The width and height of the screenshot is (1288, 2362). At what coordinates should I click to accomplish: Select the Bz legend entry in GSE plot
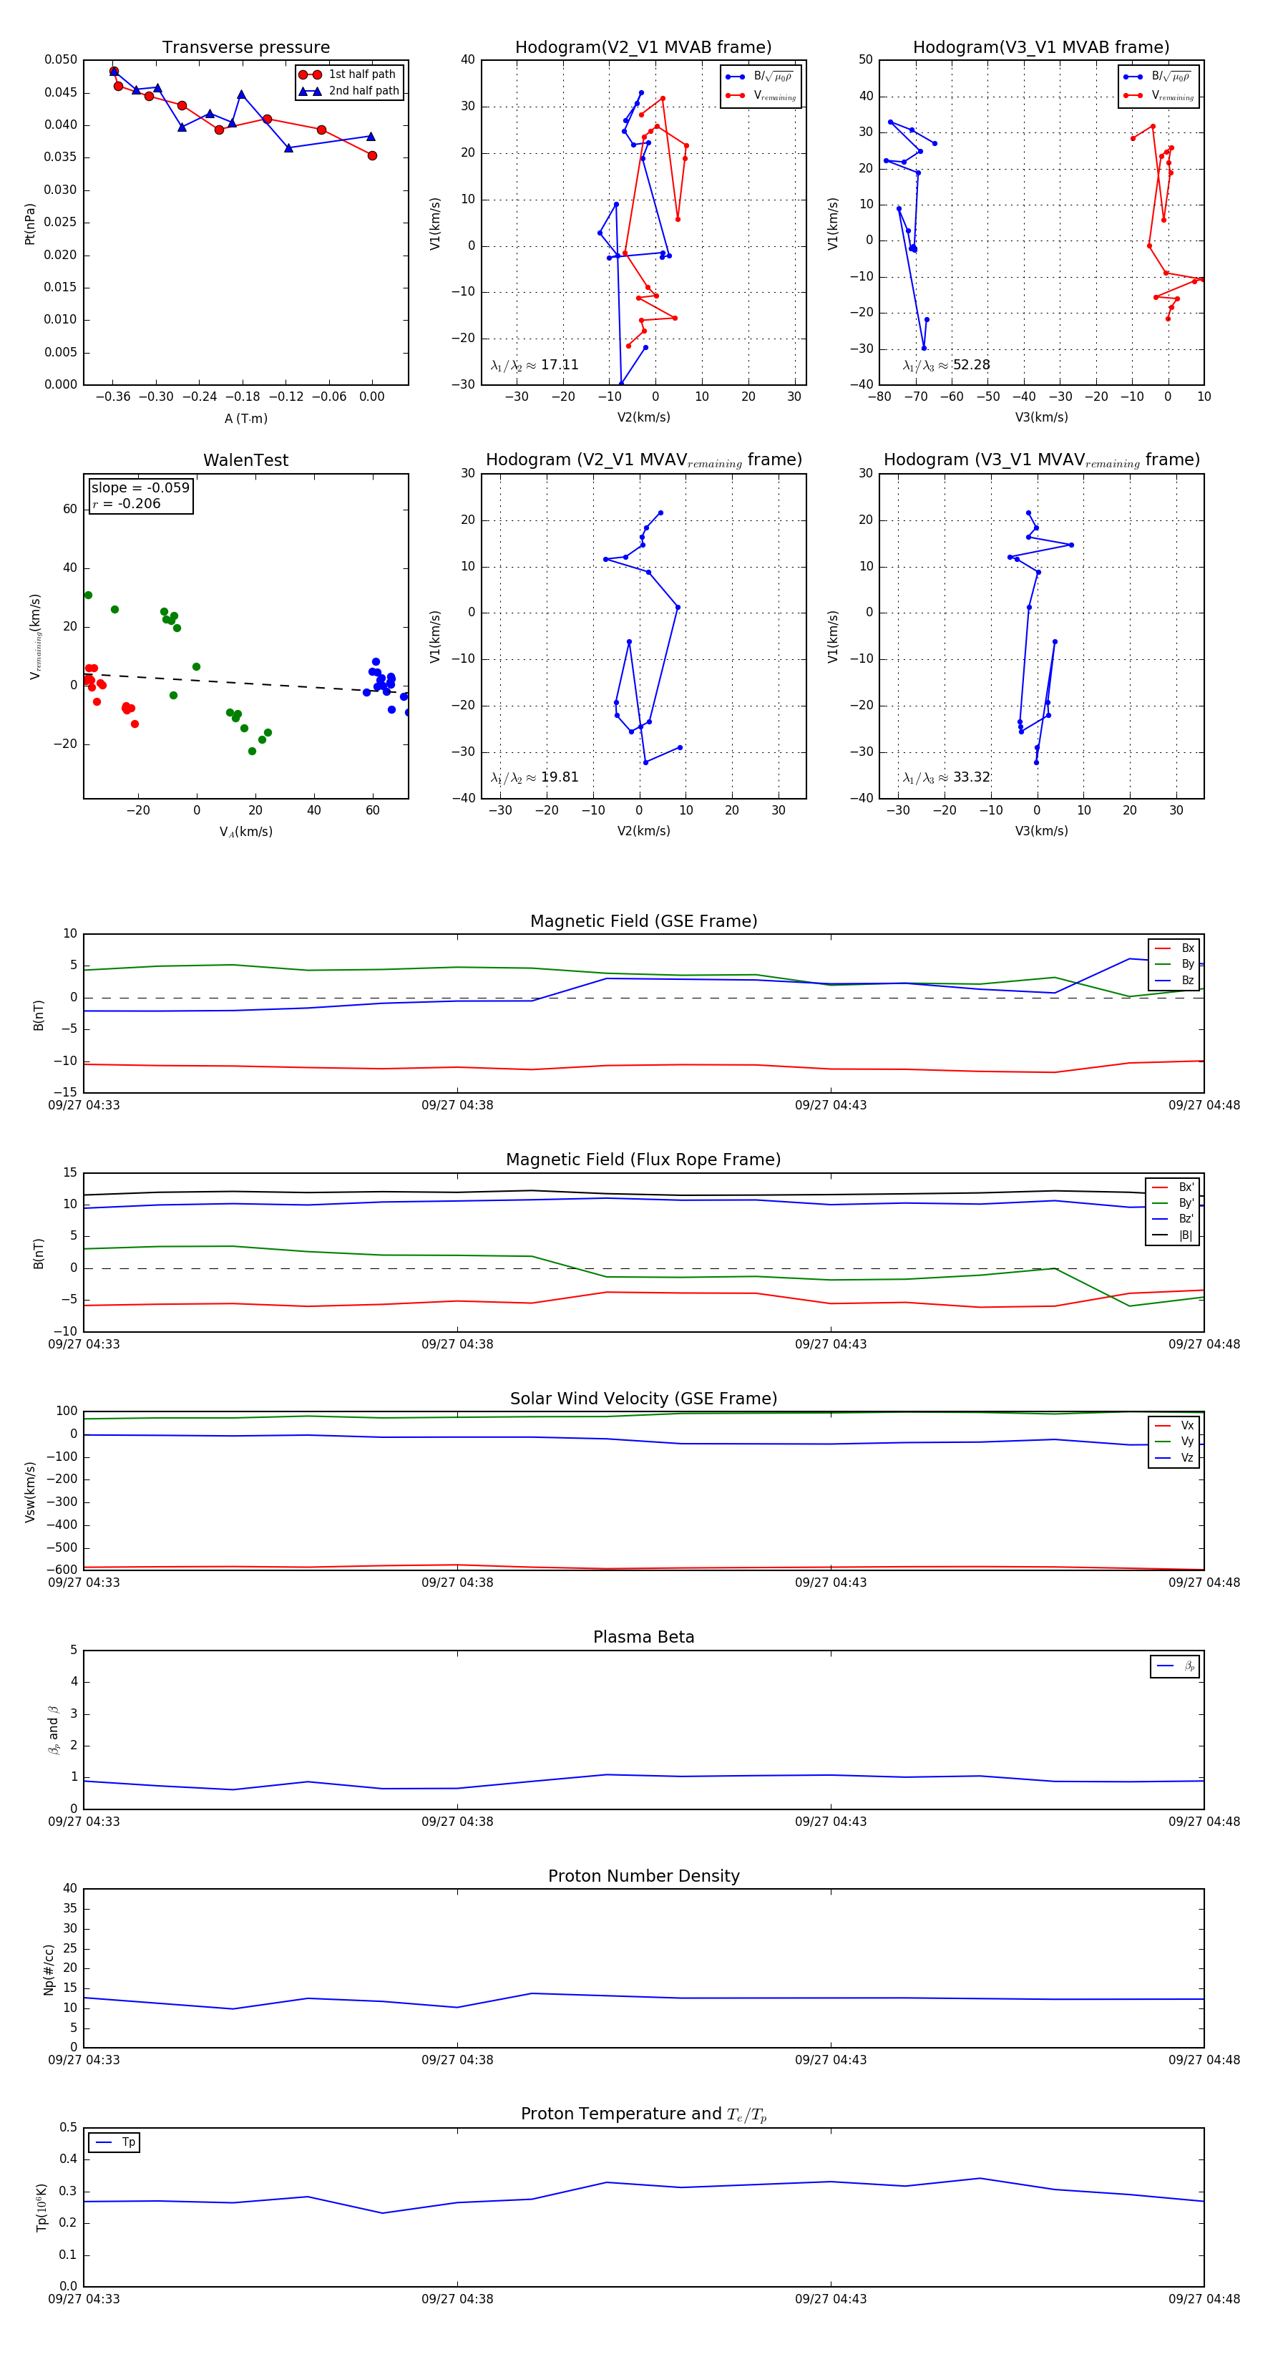point(1174,980)
